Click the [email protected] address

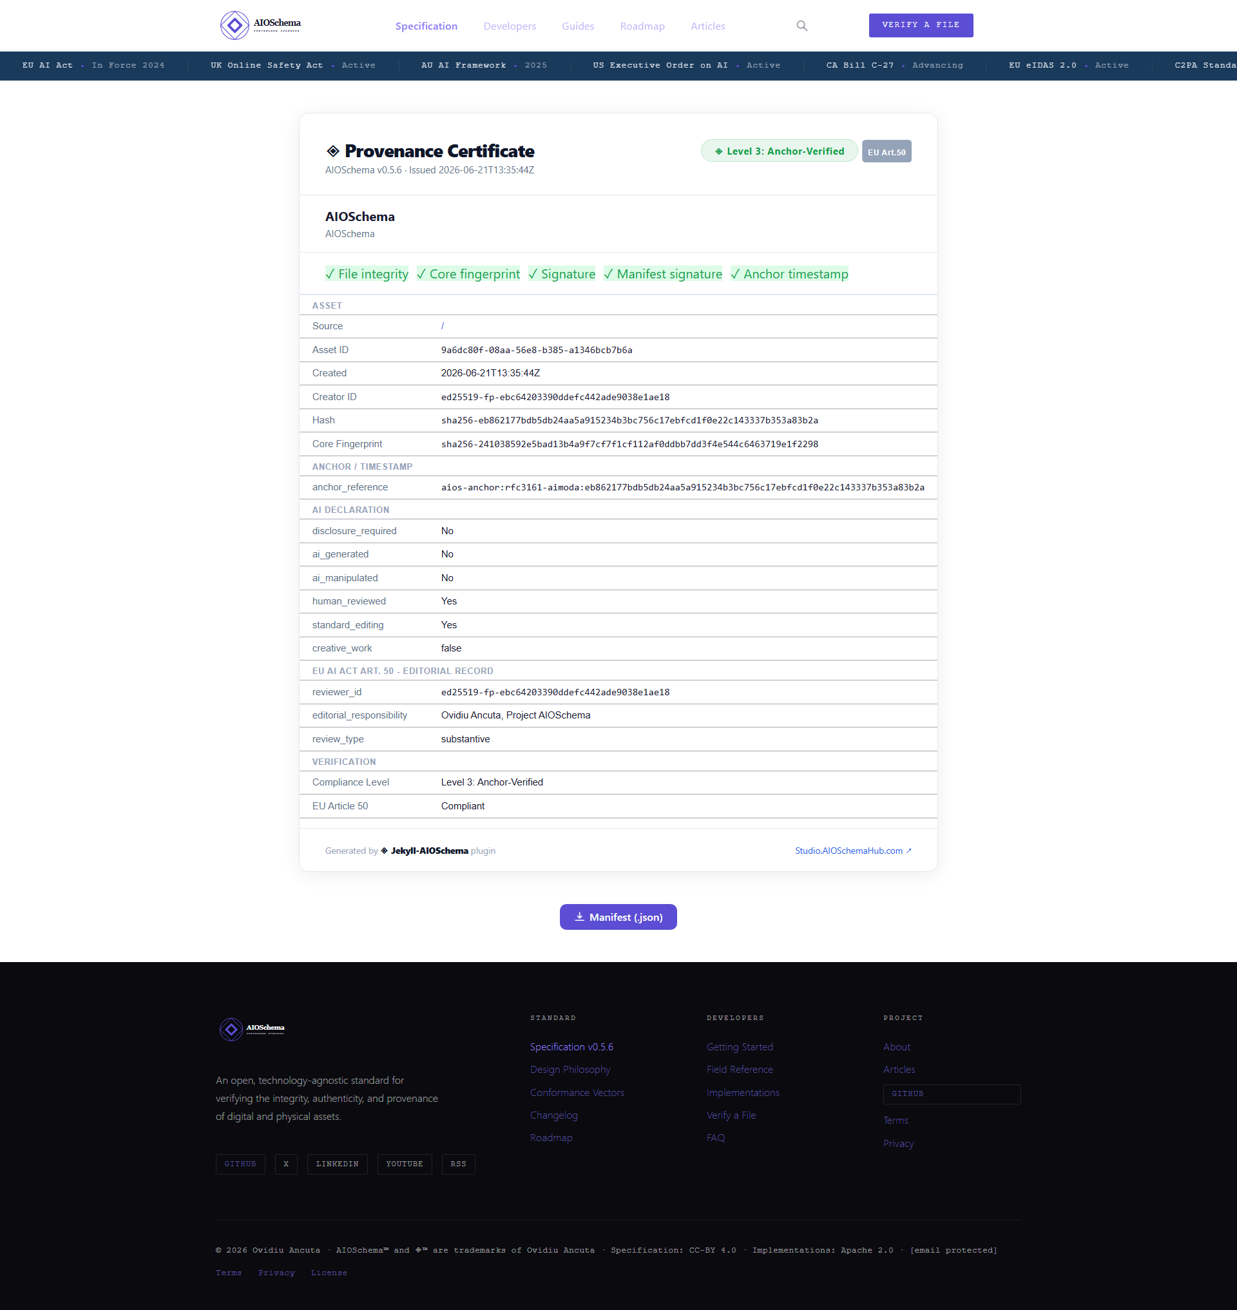coord(954,1250)
